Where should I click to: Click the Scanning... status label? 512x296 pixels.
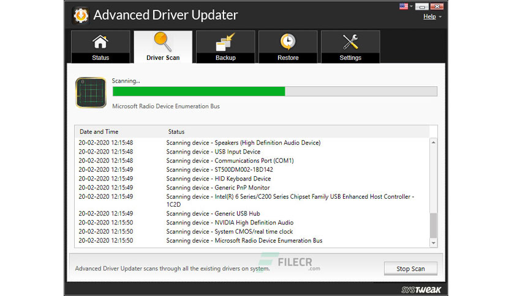(126, 81)
